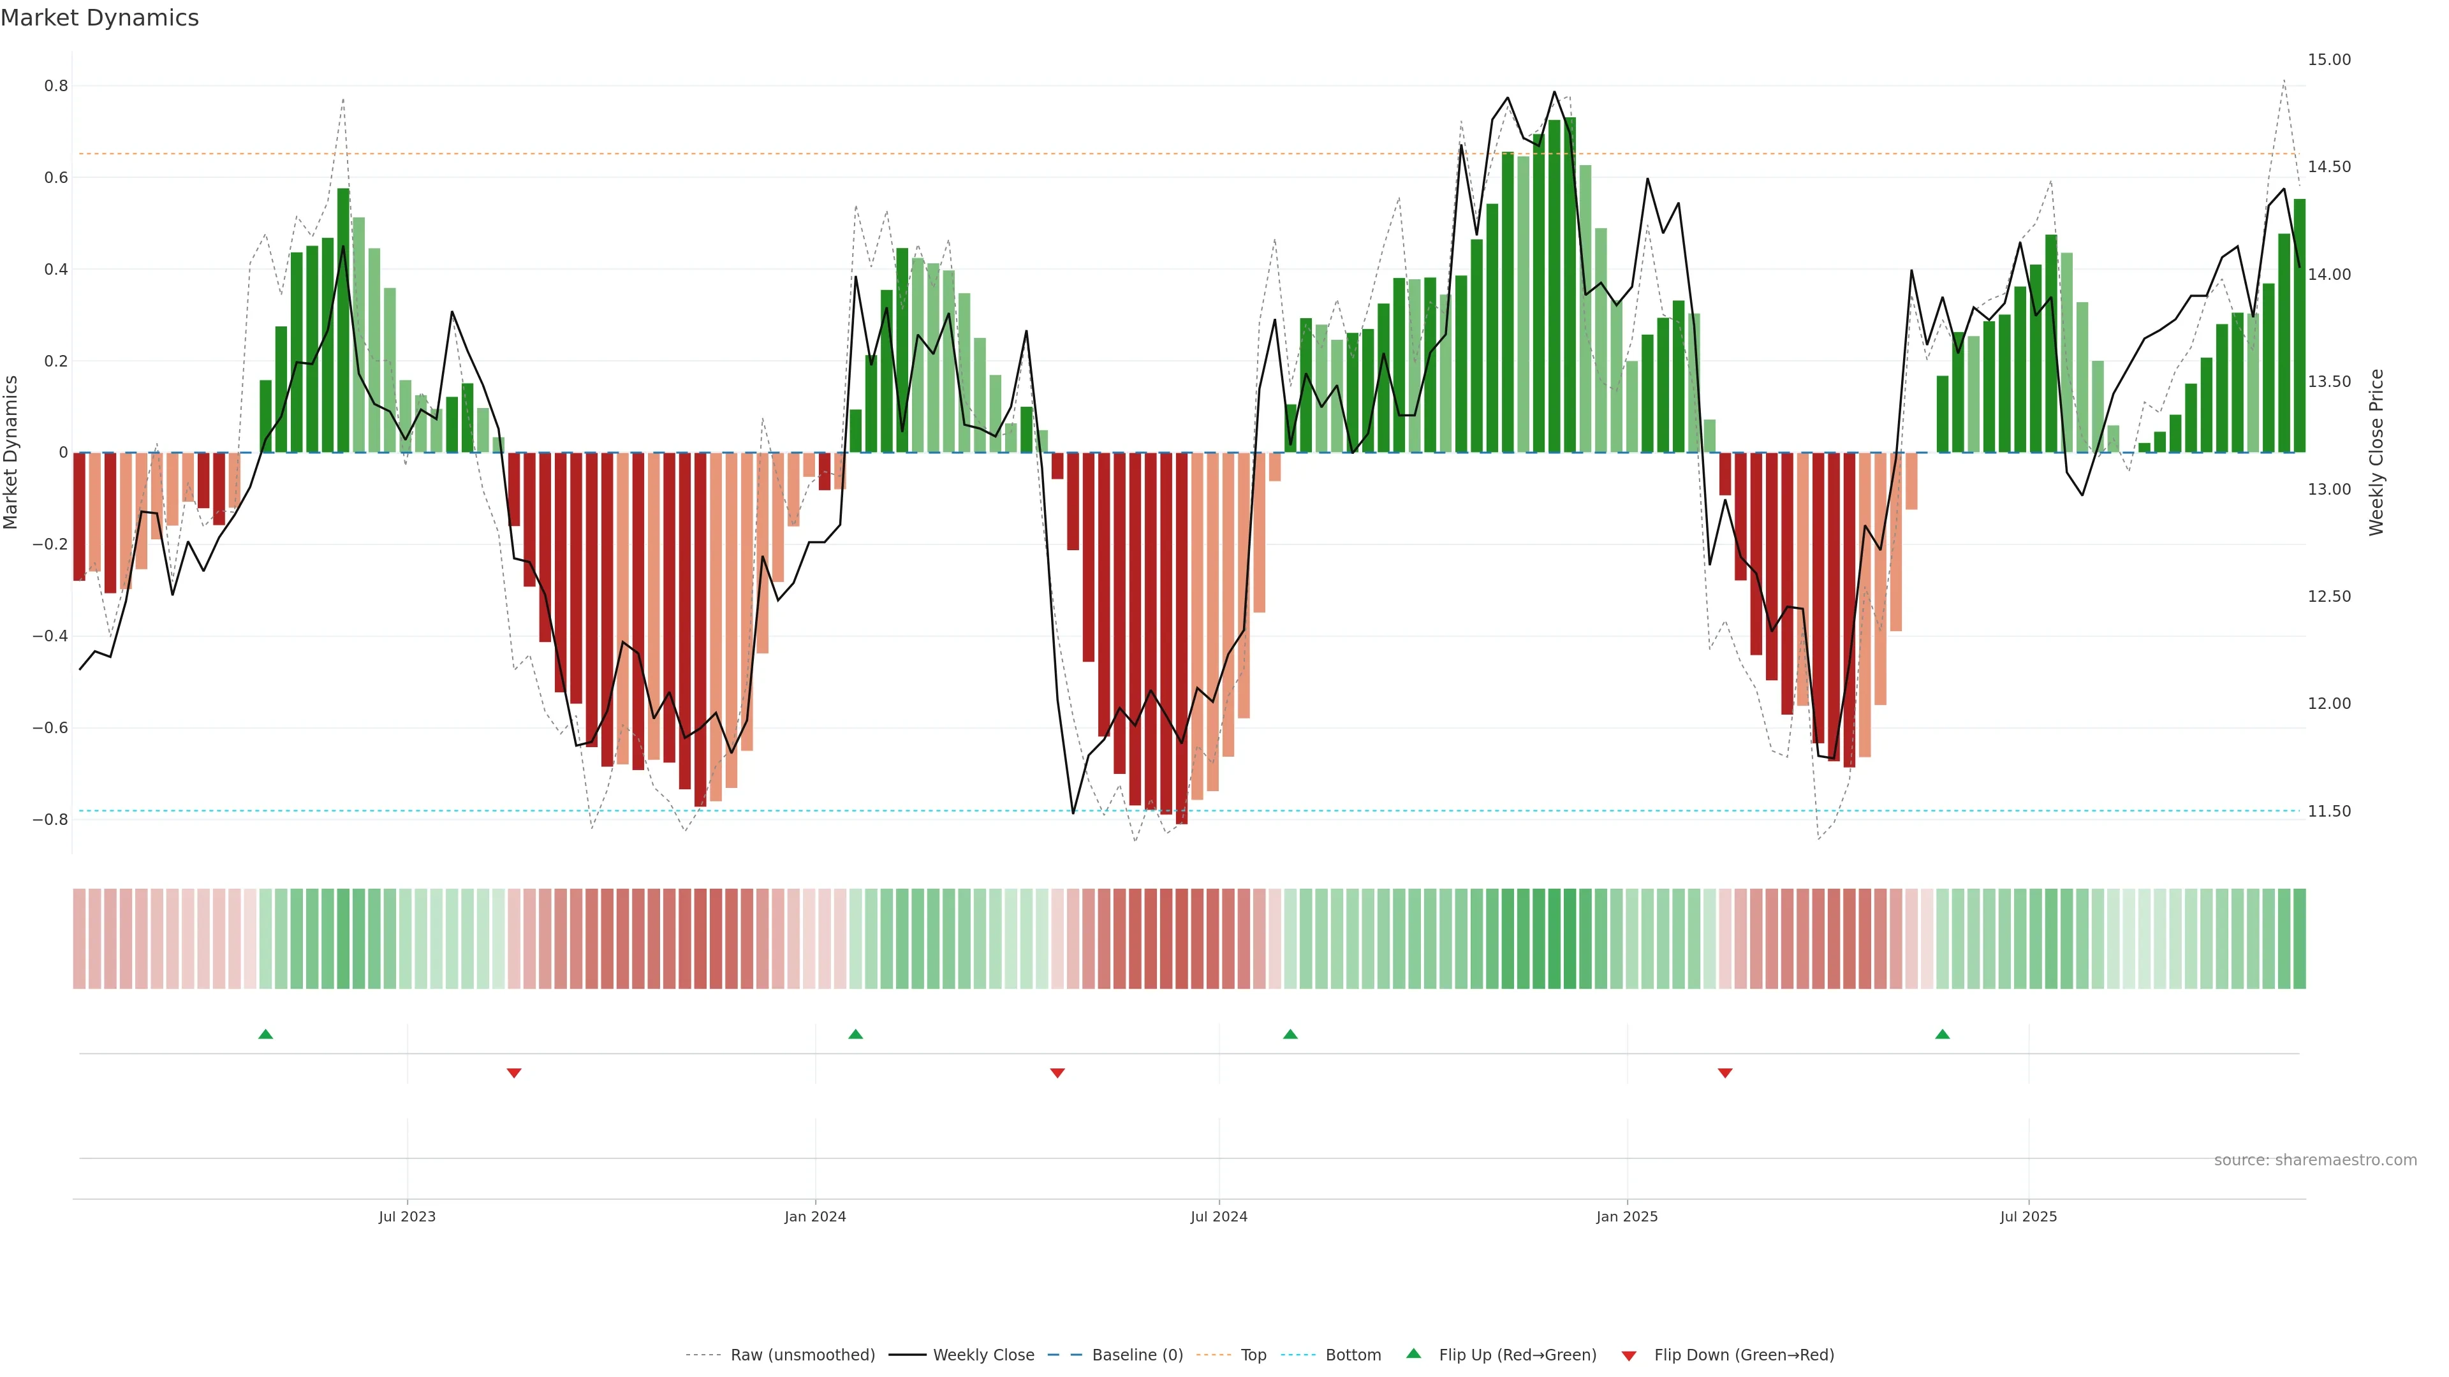Image resolution: width=2449 pixels, height=1377 pixels.
Task: Click the last green flip-up triangle marker
Action: click(1941, 1034)
